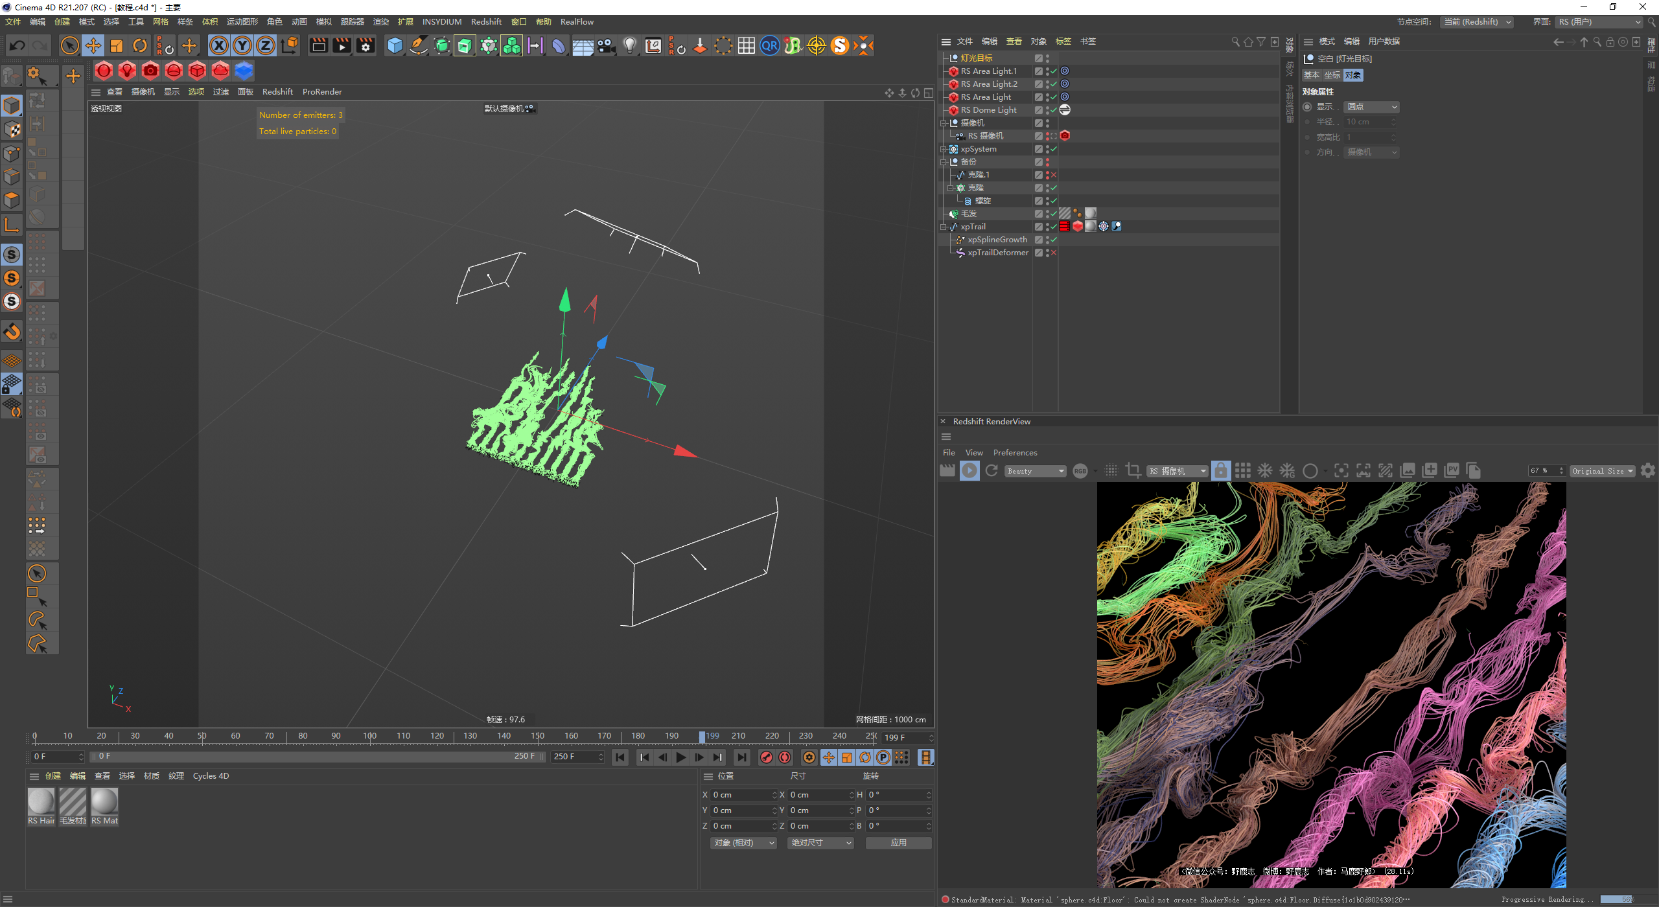Add a Cube primitive from toolbar
Screen dimensions: 1659x907
pos(395,45)
